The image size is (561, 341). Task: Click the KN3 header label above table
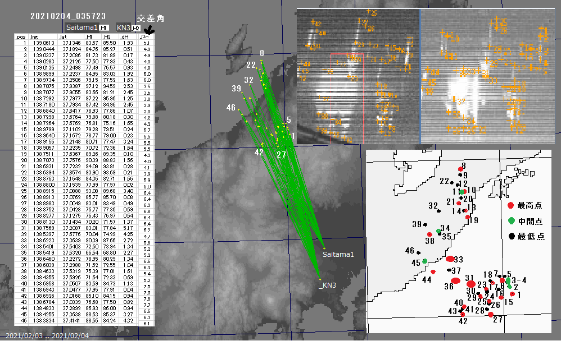click(x=123, y=27)
